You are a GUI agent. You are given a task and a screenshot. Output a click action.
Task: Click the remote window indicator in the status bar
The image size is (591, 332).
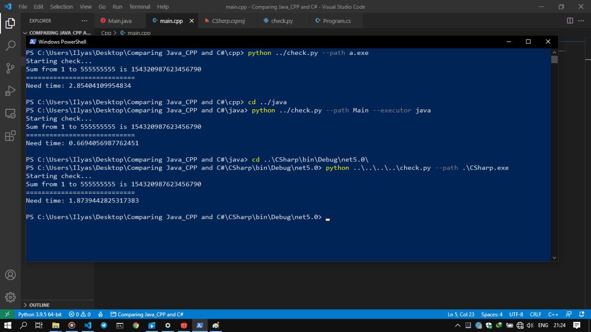pyautogui.click(x=7, y=314)
